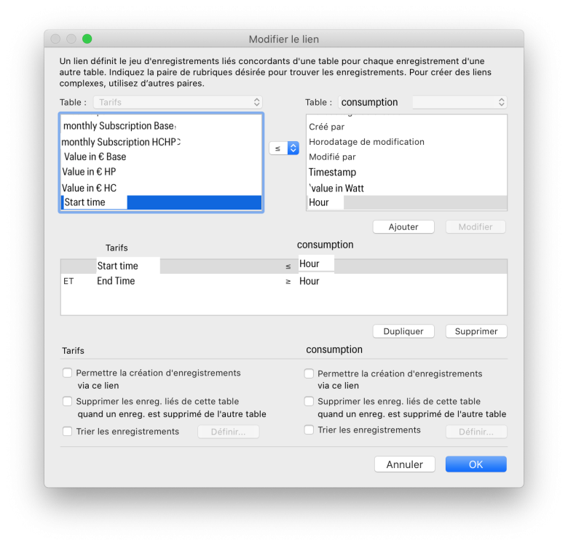Select 'Horodatage de modification' field
This screenshot has height=546, width=568.
coord(366,142)
